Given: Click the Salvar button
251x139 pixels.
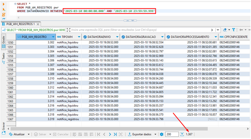Looking at the screenshot, I should coord(40,134).
